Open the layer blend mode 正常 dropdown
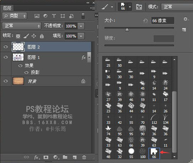 click(x=22, y=26)
